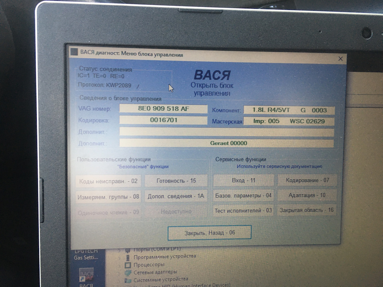Click the field showing Geraet 00000
The image size is (383, 287).
(x=227, y=143)
